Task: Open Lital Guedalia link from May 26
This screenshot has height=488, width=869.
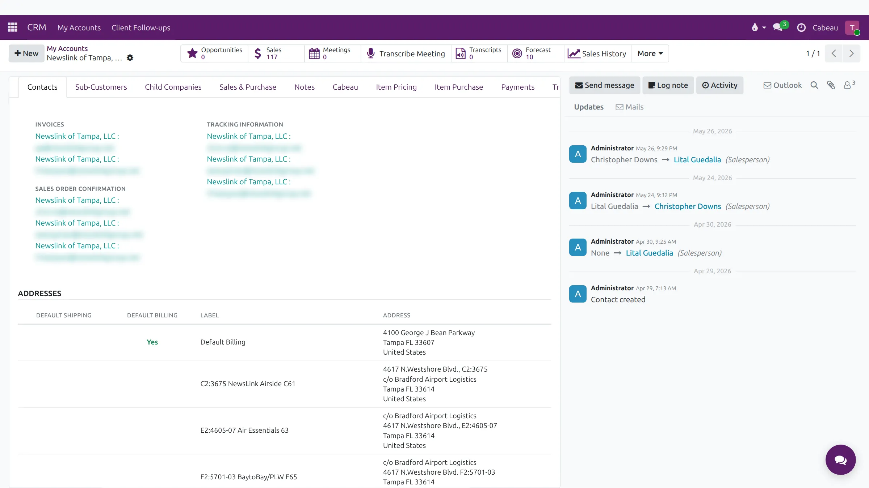Action: point(697,160)
